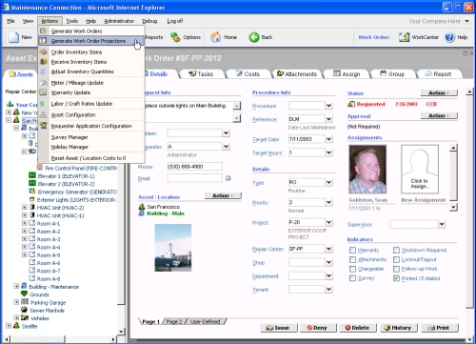The image size is (476, 344).
Task: Open WorkCenter toolbar icon
Action: [x=404, y=37]
